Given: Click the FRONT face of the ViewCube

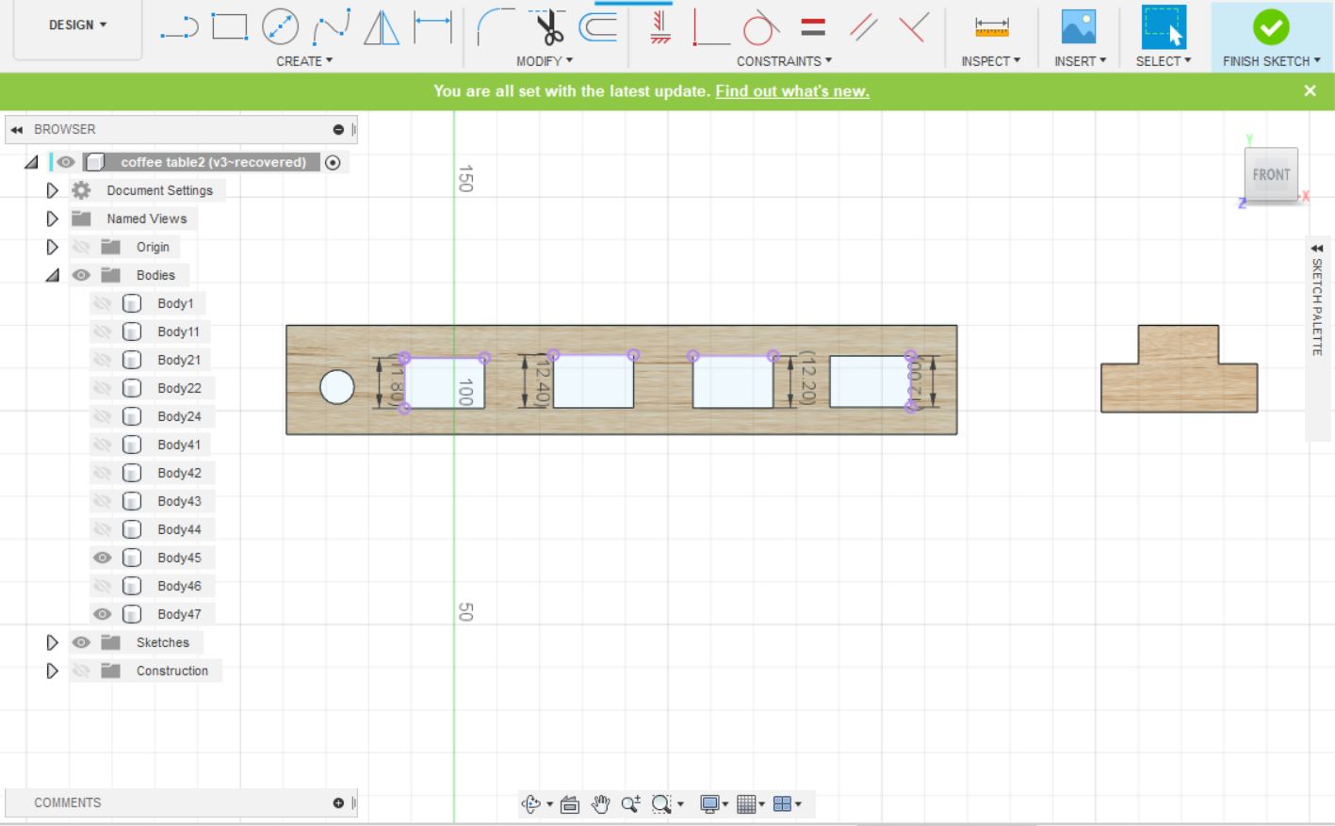Looking at the screenshot, I should 1271,174.
